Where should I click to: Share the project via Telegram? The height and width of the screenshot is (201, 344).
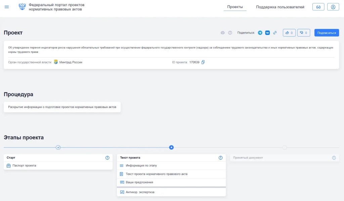[260, 33]
